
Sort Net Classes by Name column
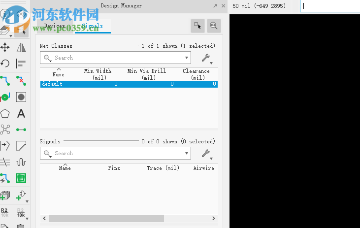pos(58,74)
